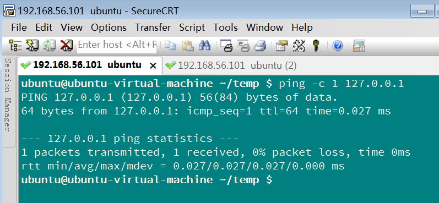Switch to the ubuntu (2) session tab

coord(231,65)
